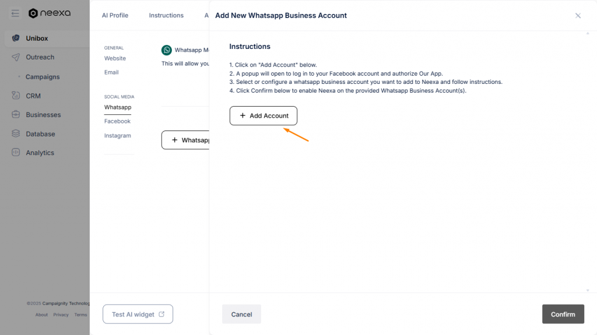597x335 pixels.
Task: Open Businesses section
Action: click(x=43, y=115)
